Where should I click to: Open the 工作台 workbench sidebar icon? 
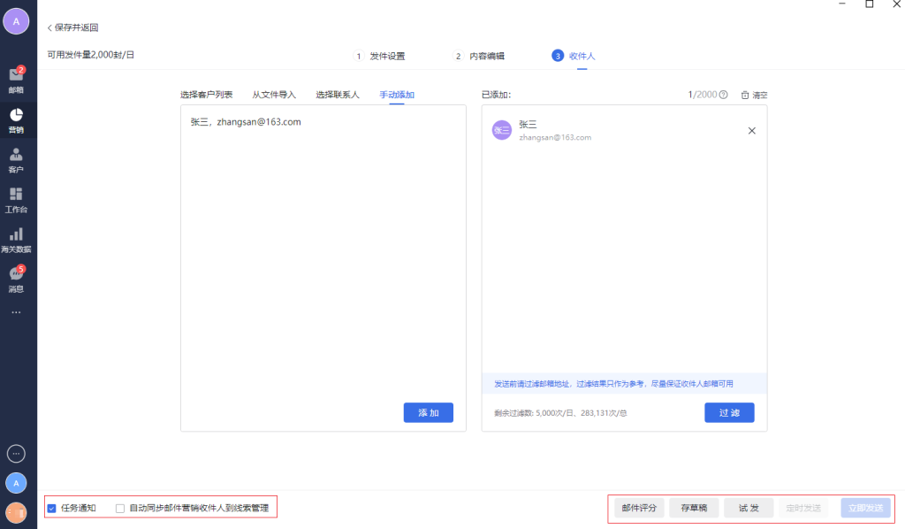[x=16, y=199]
